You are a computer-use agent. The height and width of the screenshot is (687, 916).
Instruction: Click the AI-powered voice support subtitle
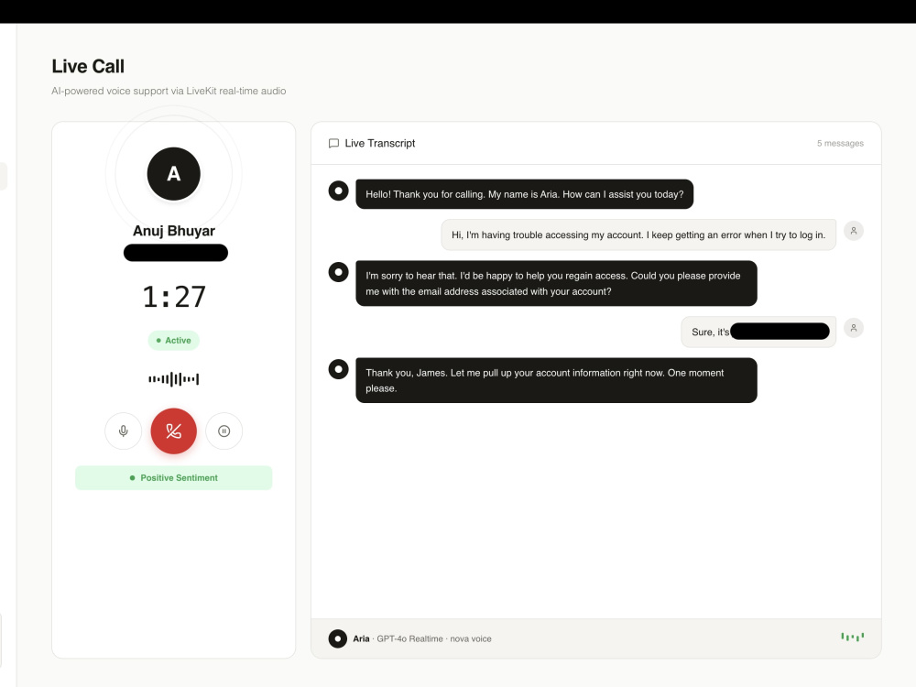pyautogui.click(x=169, y=91)
